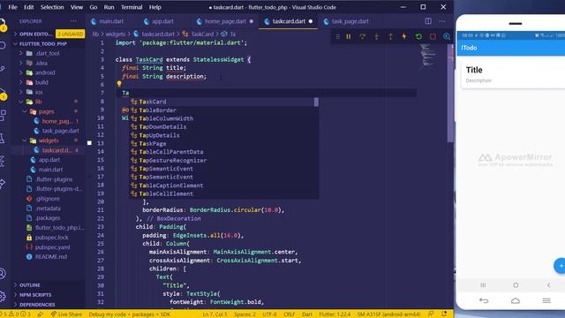Open task_page.dart in explorer tree
The height and width of the screenshot is (318, 565).
[x=60, y=131]
